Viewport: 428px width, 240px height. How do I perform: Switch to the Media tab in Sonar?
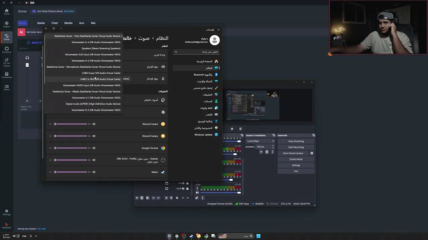pos(68,23)
